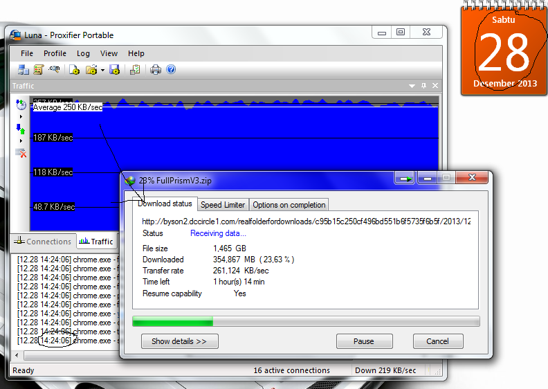The height and width of the screenshot is (389, 548).
Task: Open a profile using the folder icon
Action: (x=91, y=69)
